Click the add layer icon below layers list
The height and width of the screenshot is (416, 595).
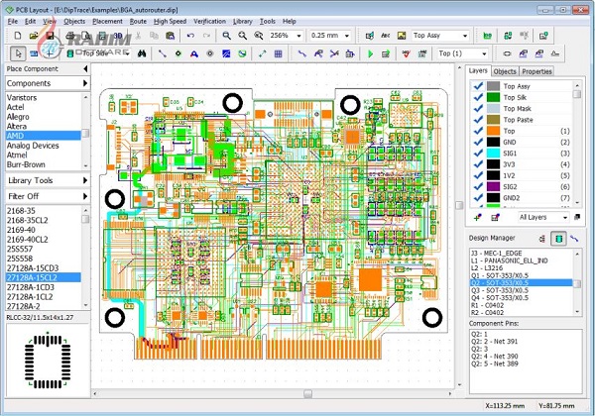point(479,216)
